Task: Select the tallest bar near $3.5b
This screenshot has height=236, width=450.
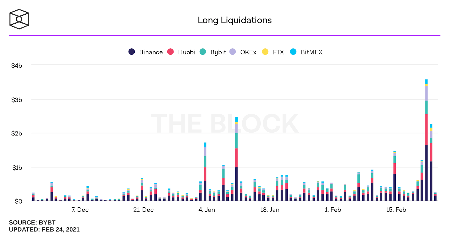Action: [426, 140]
